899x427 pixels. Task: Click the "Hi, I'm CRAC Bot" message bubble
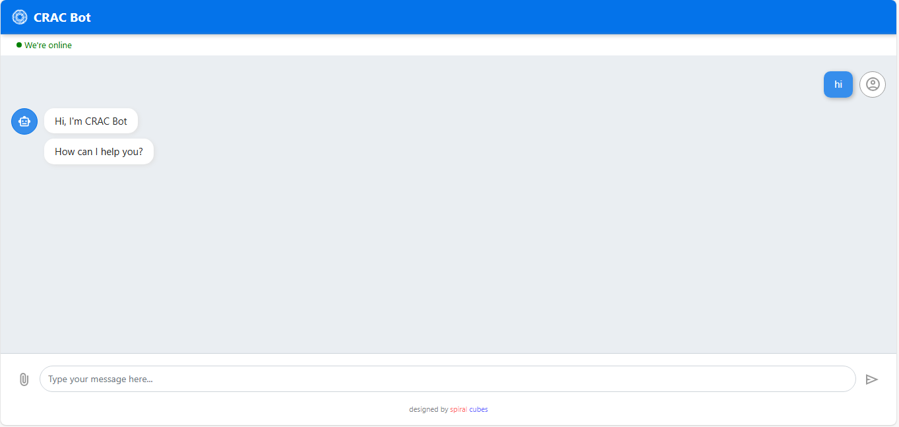pyautogui.click(x=91, y=121)
